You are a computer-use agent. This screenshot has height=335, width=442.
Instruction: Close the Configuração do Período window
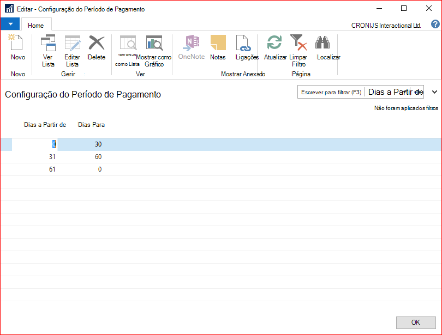pos(429,8)
